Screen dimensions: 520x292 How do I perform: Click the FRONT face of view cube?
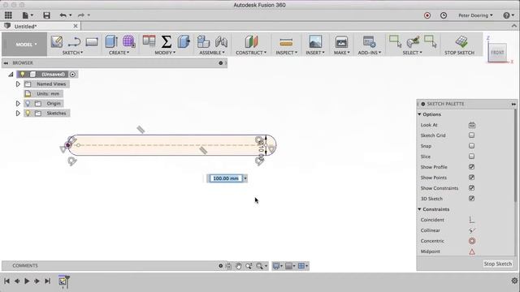point(497,52)
